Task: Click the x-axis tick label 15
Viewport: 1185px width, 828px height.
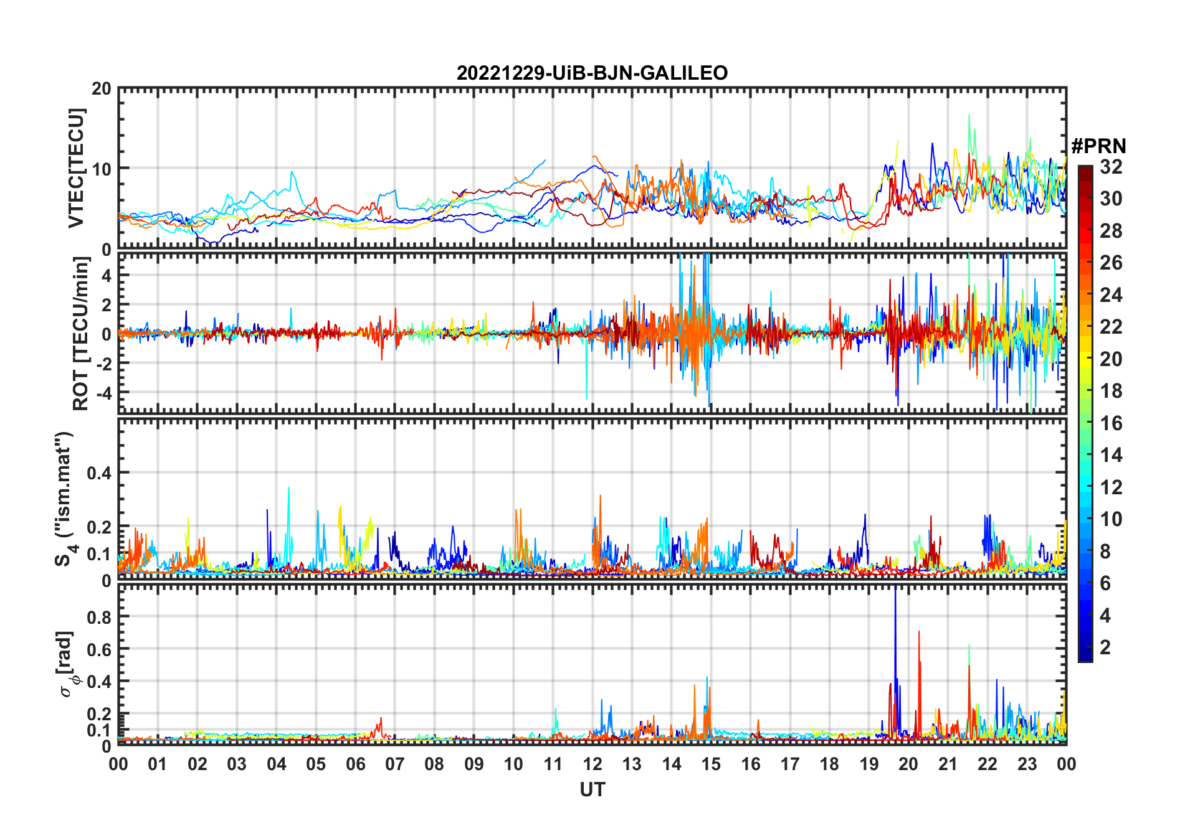Action: tap(711, 764)
